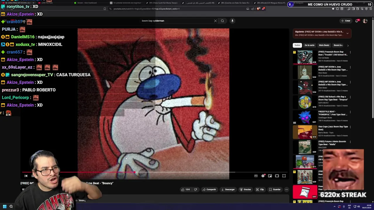The height and width of the screenshot is (210, 374).
Task: Save video with Guardar button
Action: (275, 190)
